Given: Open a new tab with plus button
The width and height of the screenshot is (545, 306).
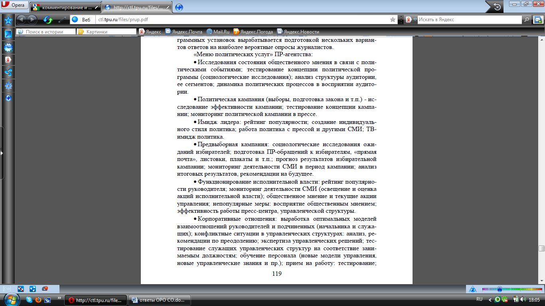Looking at the screenshot, I should click(179, 7).
